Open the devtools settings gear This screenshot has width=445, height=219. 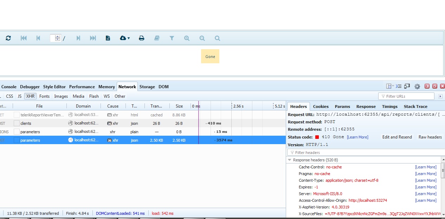417,86
